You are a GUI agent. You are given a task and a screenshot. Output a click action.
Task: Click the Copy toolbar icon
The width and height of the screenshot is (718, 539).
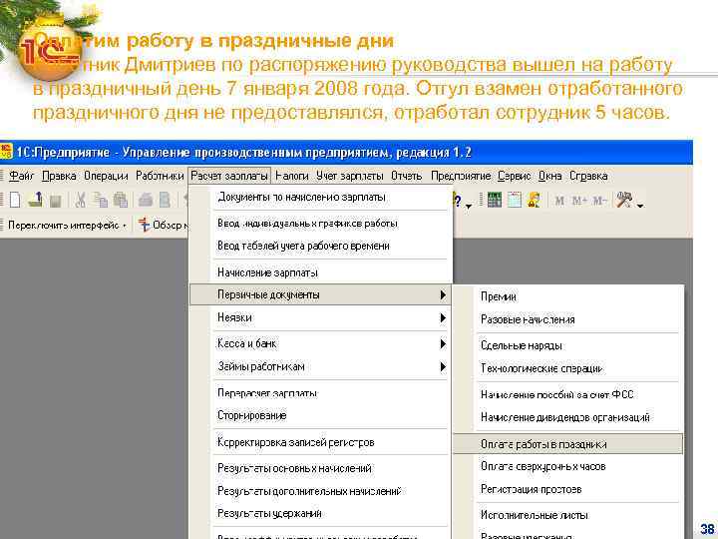100,201
